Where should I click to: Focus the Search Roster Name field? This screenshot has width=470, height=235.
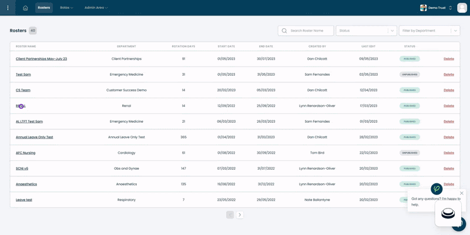tap(305, 31)
